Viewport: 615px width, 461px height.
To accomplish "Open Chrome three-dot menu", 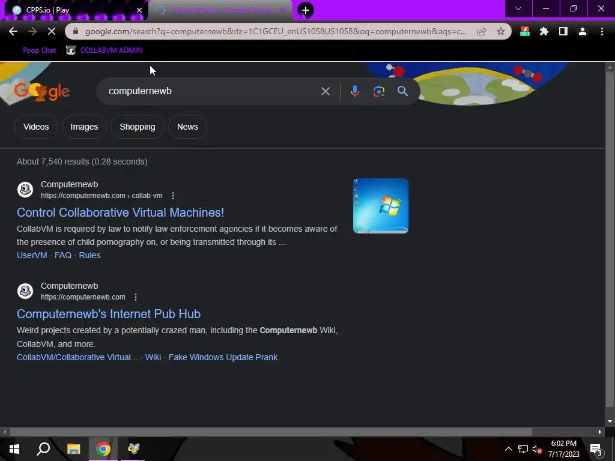I will pyautogui.click(x=602, y=31).
